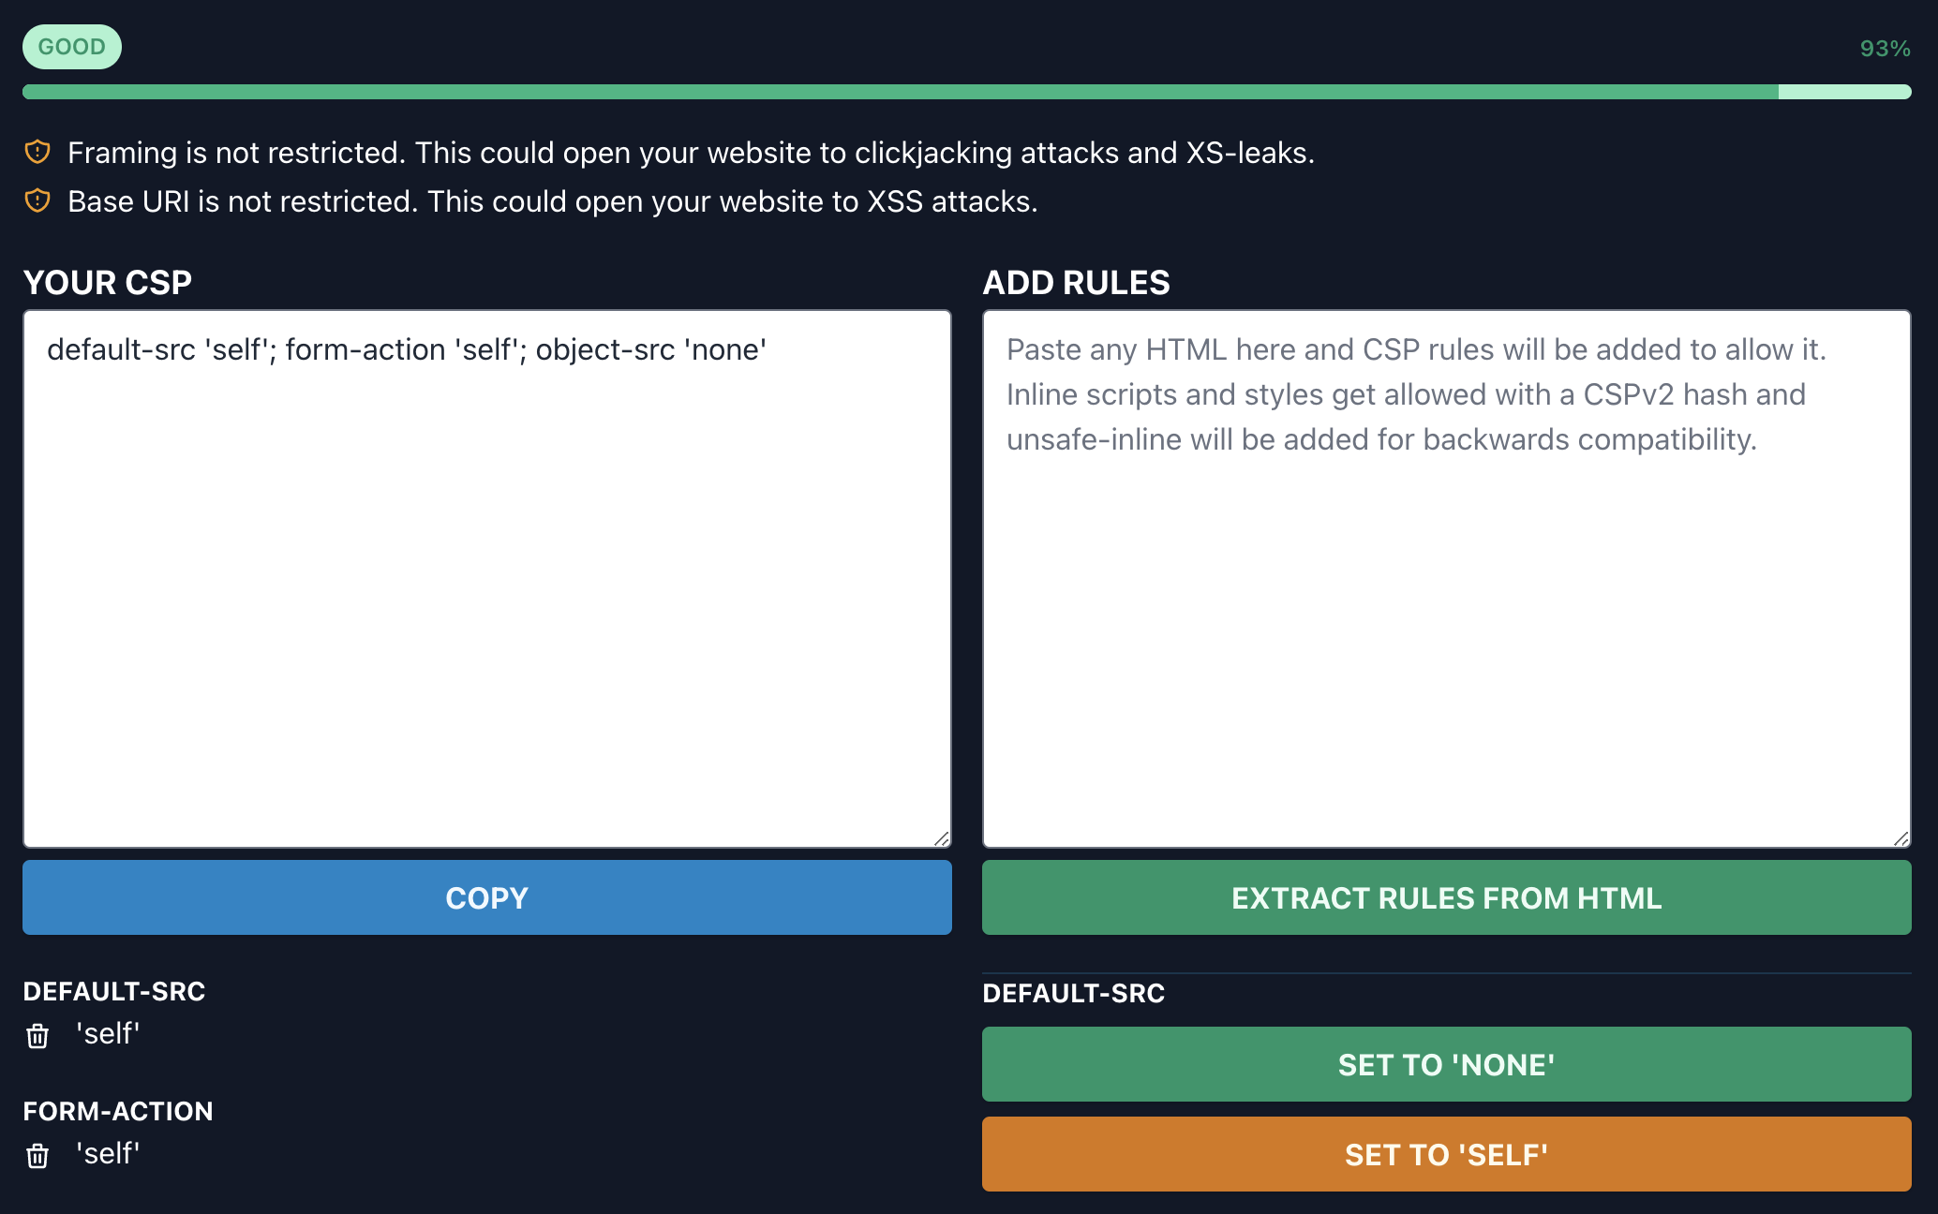Click the ADD RULES section heading
This screenshot has height=1214, width=1938.
pyautogui.click(x=1076, y=282)
